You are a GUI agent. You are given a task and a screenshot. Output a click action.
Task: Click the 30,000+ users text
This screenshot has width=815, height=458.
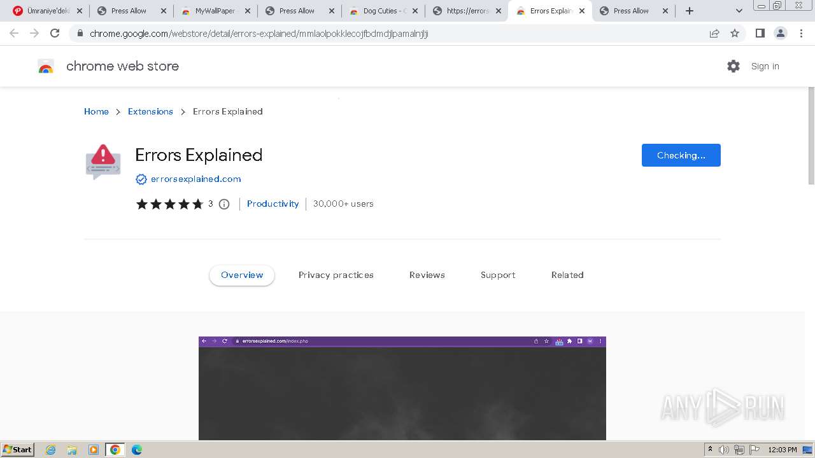tap(343, 204)
